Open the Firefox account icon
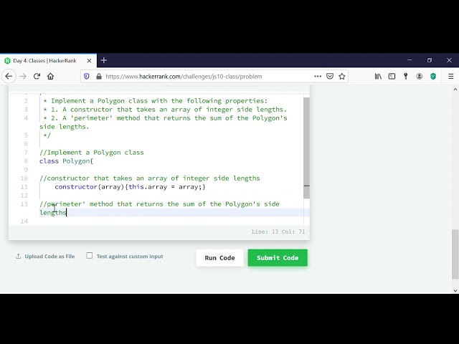Image resolution: width=459 pixels, height=344 pixels. point(419,77)
